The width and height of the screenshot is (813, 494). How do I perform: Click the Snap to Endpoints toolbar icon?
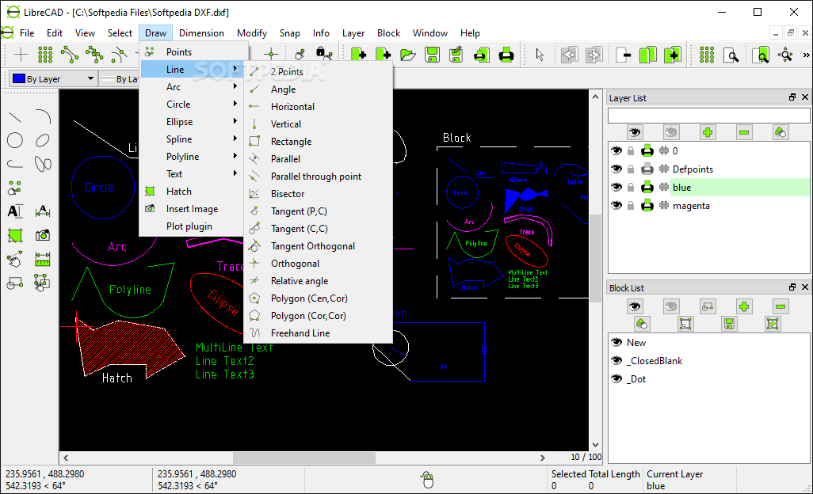point(70,54)
